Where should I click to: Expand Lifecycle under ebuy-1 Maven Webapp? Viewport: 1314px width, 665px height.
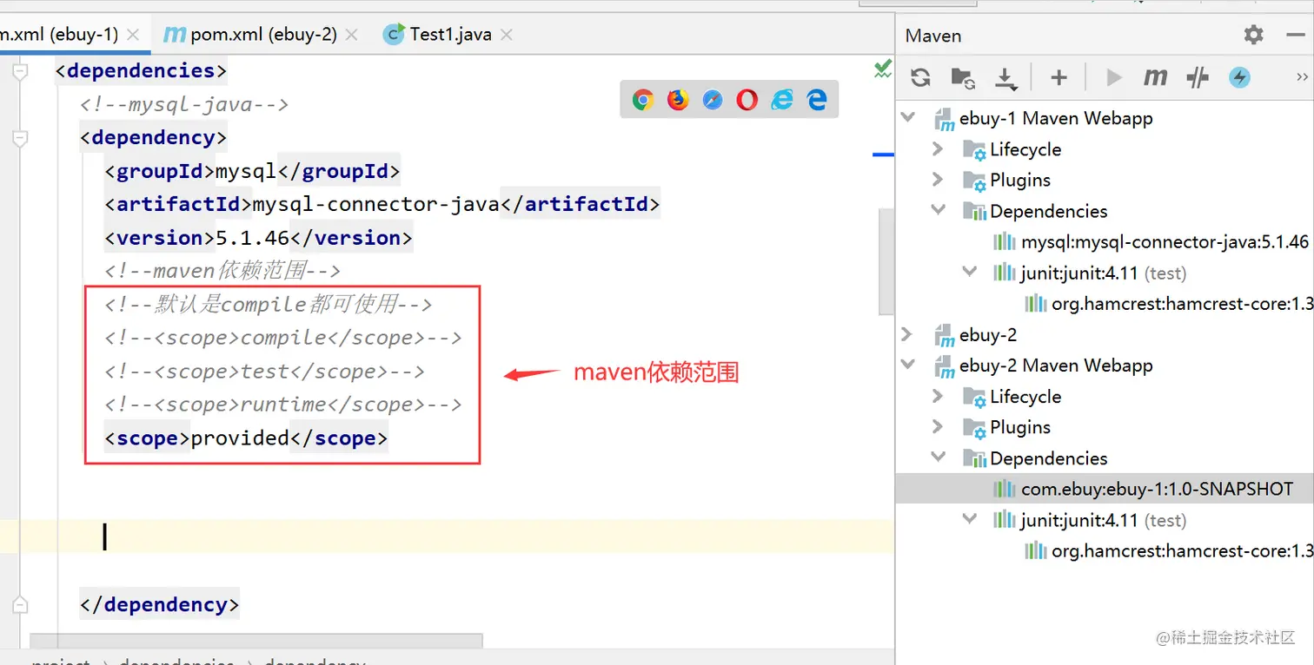938,149
